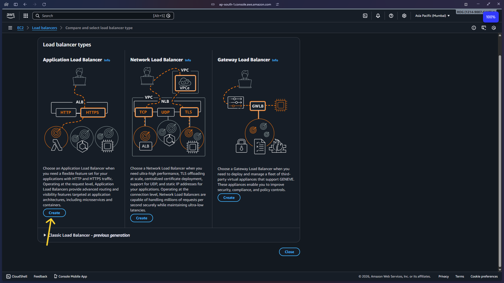Go to EC2 breadcrumb

pos(20,28)
